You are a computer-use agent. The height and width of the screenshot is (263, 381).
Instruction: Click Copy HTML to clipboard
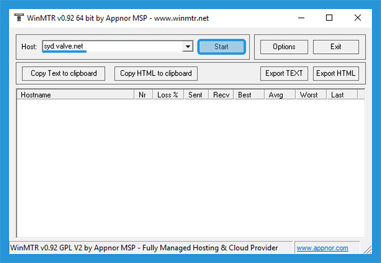coord(156,73)
